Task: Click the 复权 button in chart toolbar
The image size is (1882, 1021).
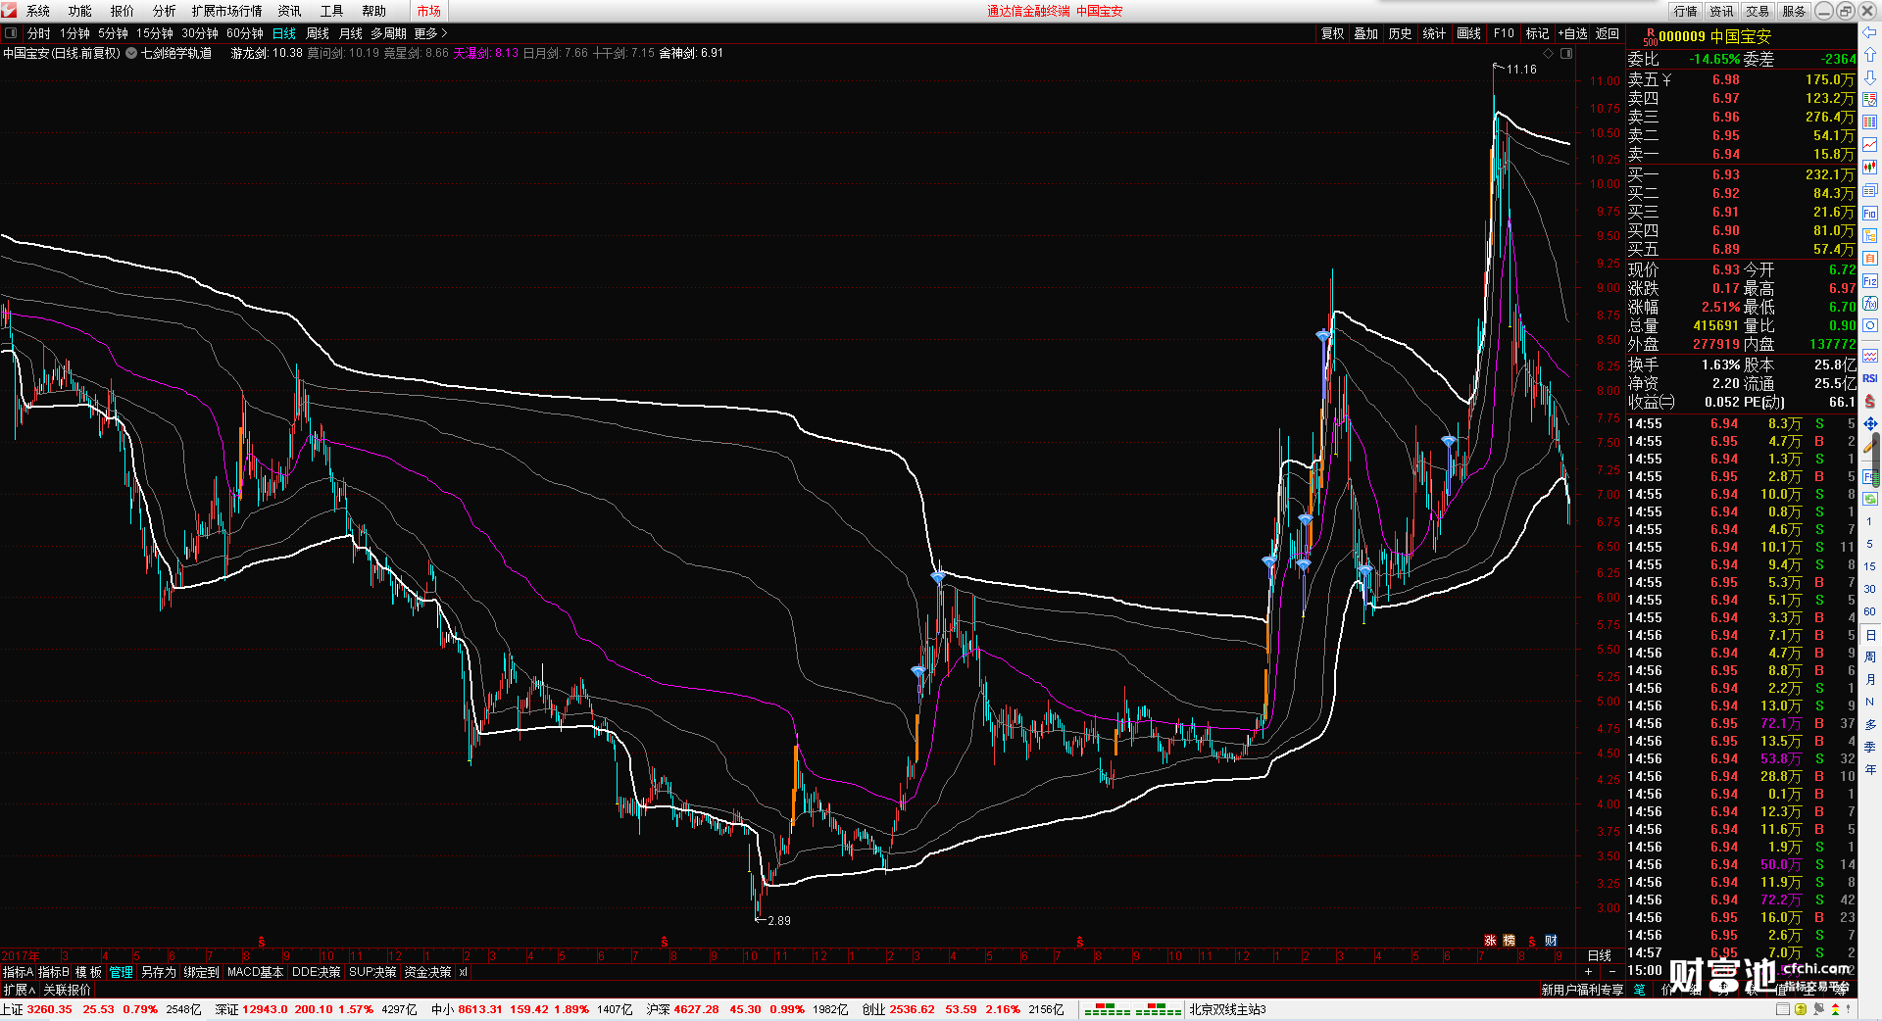Action: [x=1333, y=33]
